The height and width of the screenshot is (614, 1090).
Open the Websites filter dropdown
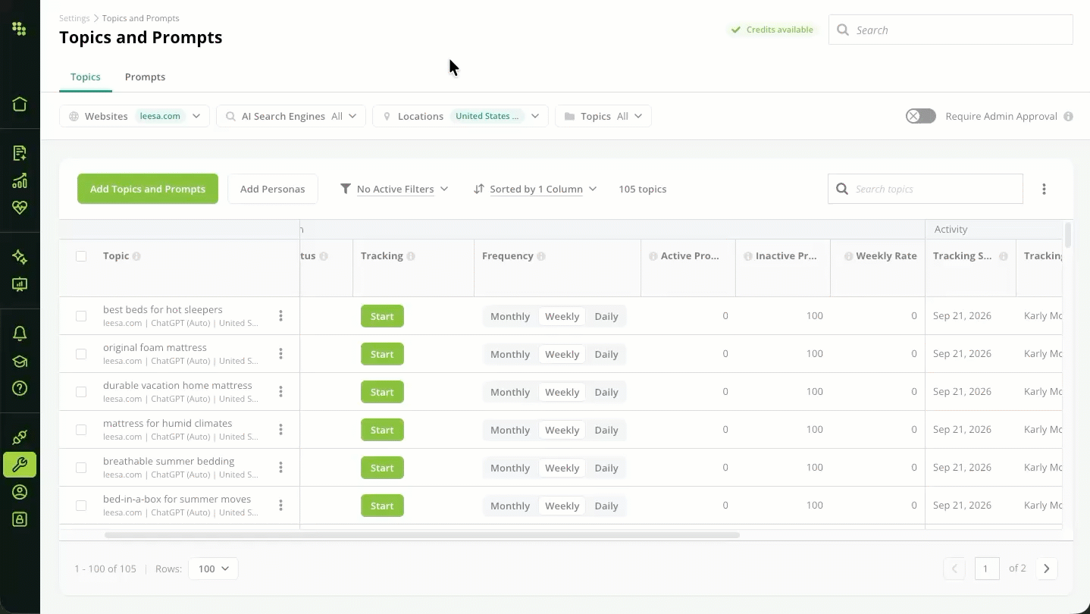(134, 116)
